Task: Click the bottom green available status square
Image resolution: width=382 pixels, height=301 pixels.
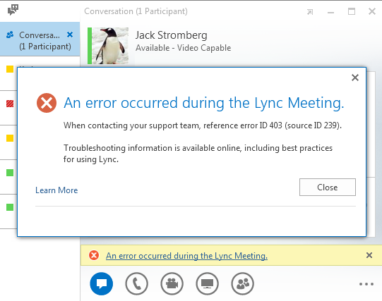Action: pos(10,207)
